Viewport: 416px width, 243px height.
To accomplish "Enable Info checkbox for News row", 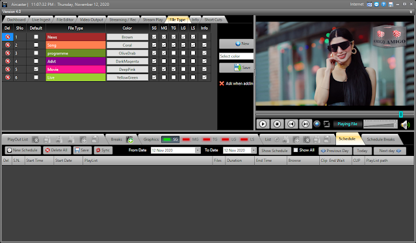I will coord(204,37).
